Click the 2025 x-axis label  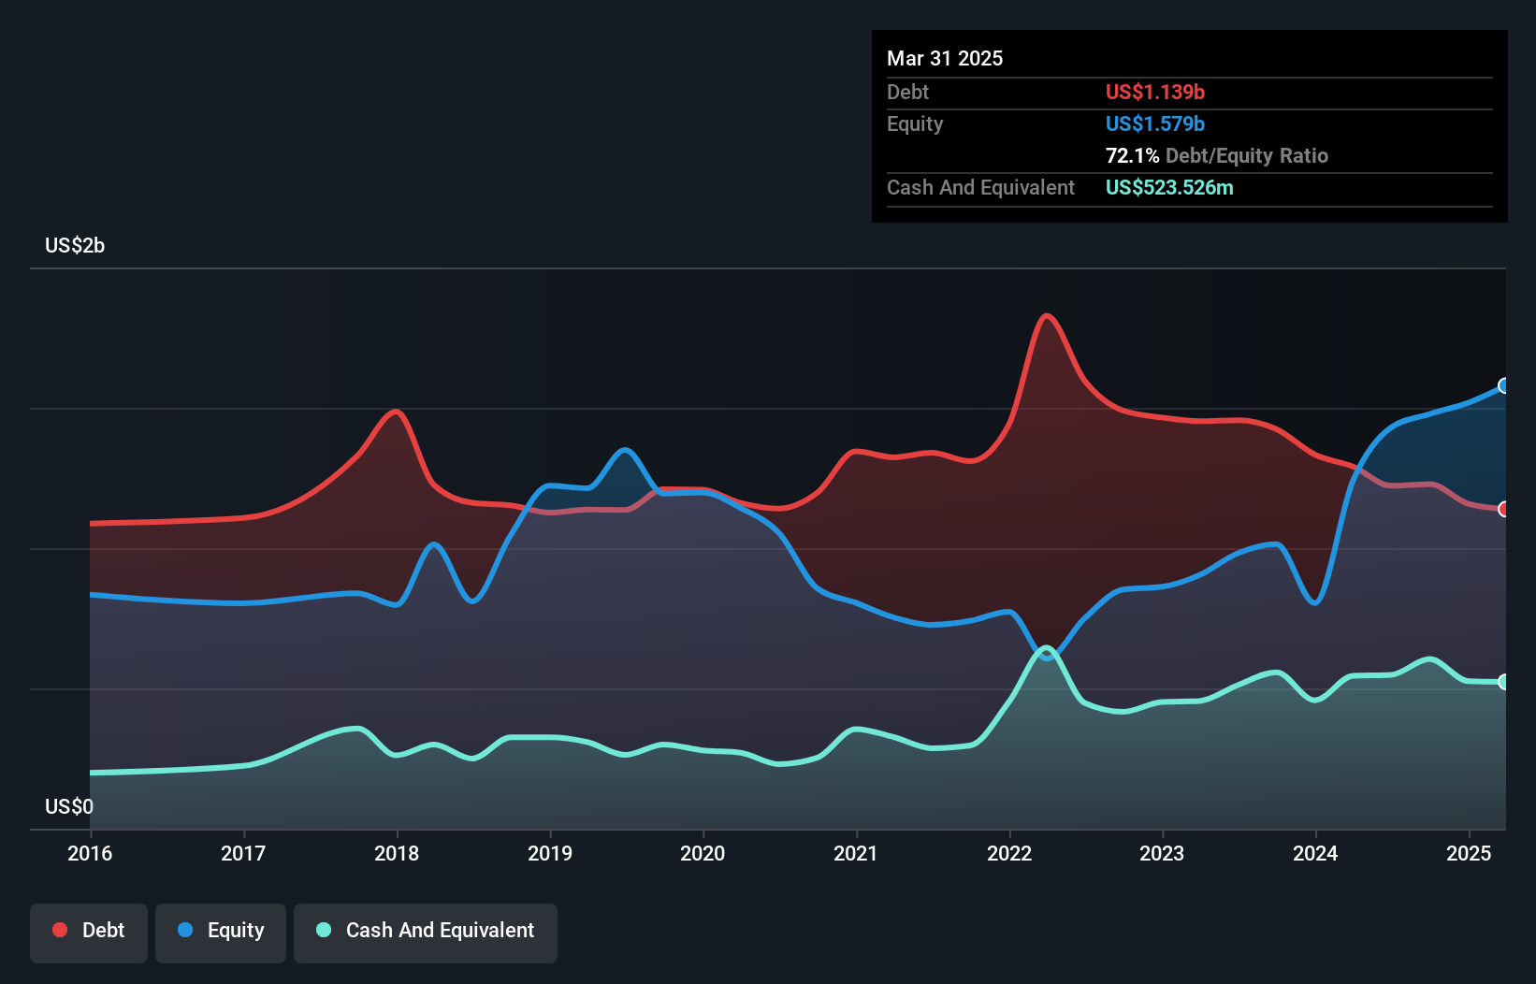tap(1469, 853)
